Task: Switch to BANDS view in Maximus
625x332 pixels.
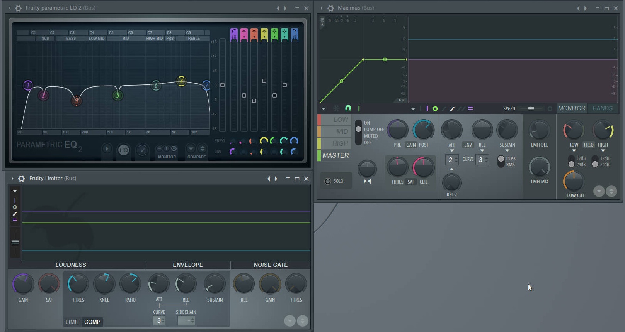Action: coord(603,108)
